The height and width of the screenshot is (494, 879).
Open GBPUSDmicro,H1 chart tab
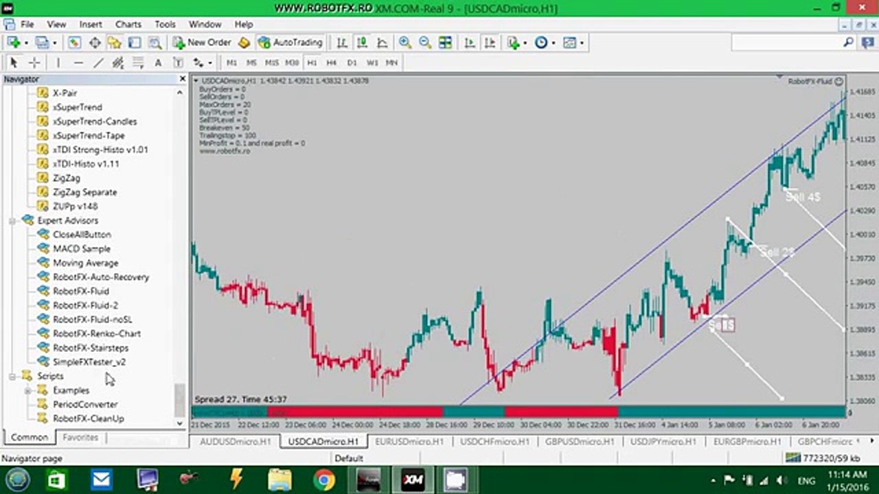580,442
